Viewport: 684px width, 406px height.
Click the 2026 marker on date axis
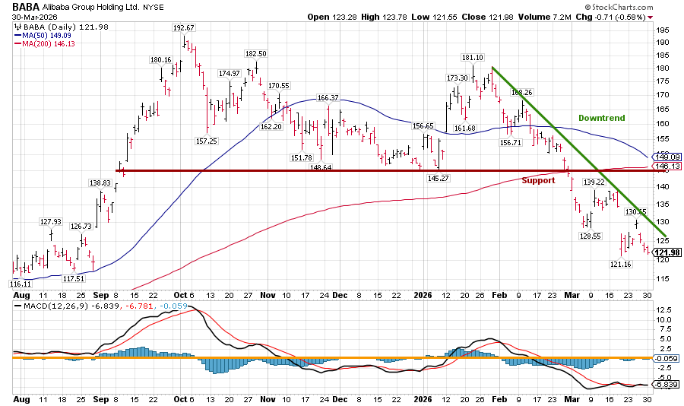423,293
